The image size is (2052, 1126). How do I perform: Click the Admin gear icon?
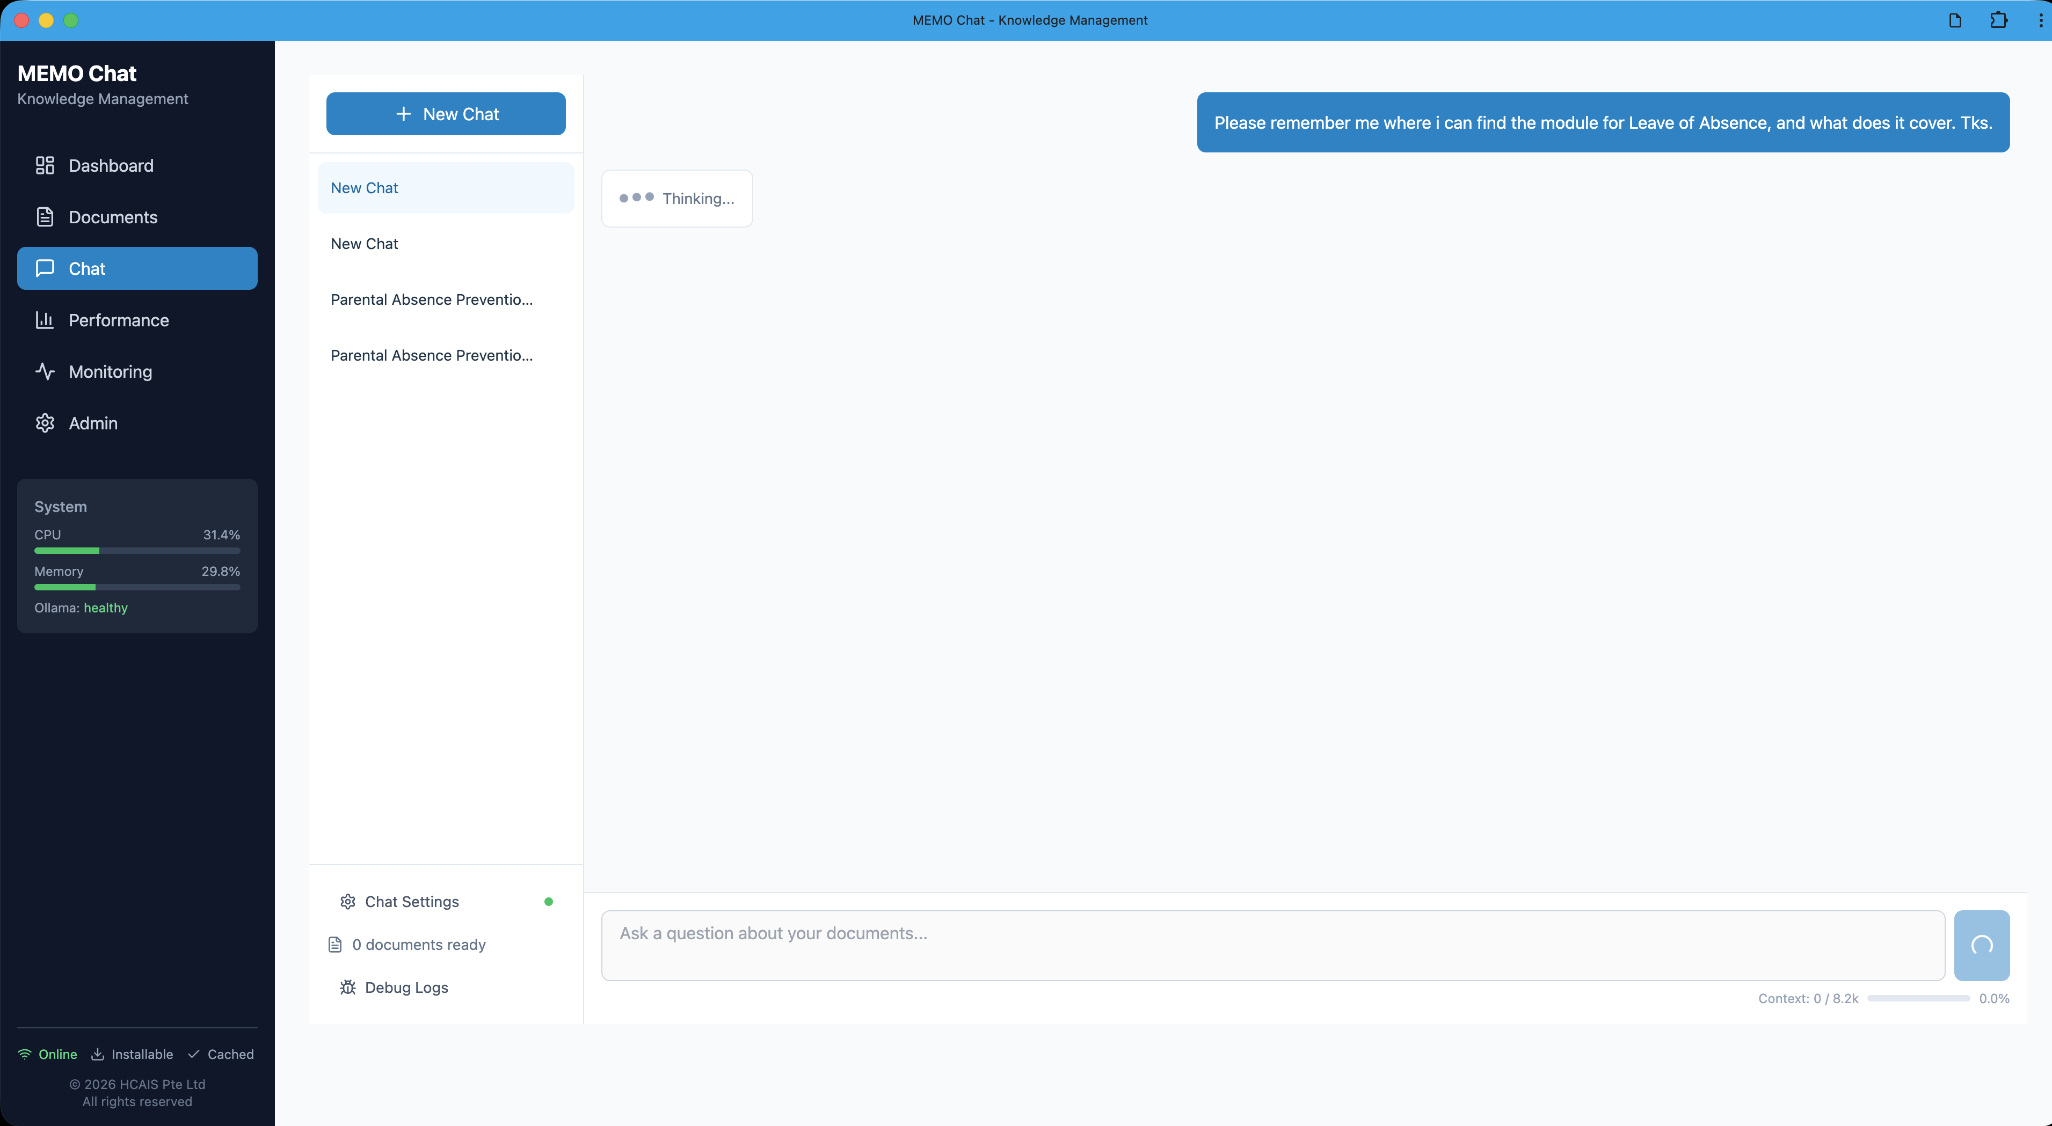[45, 423]
